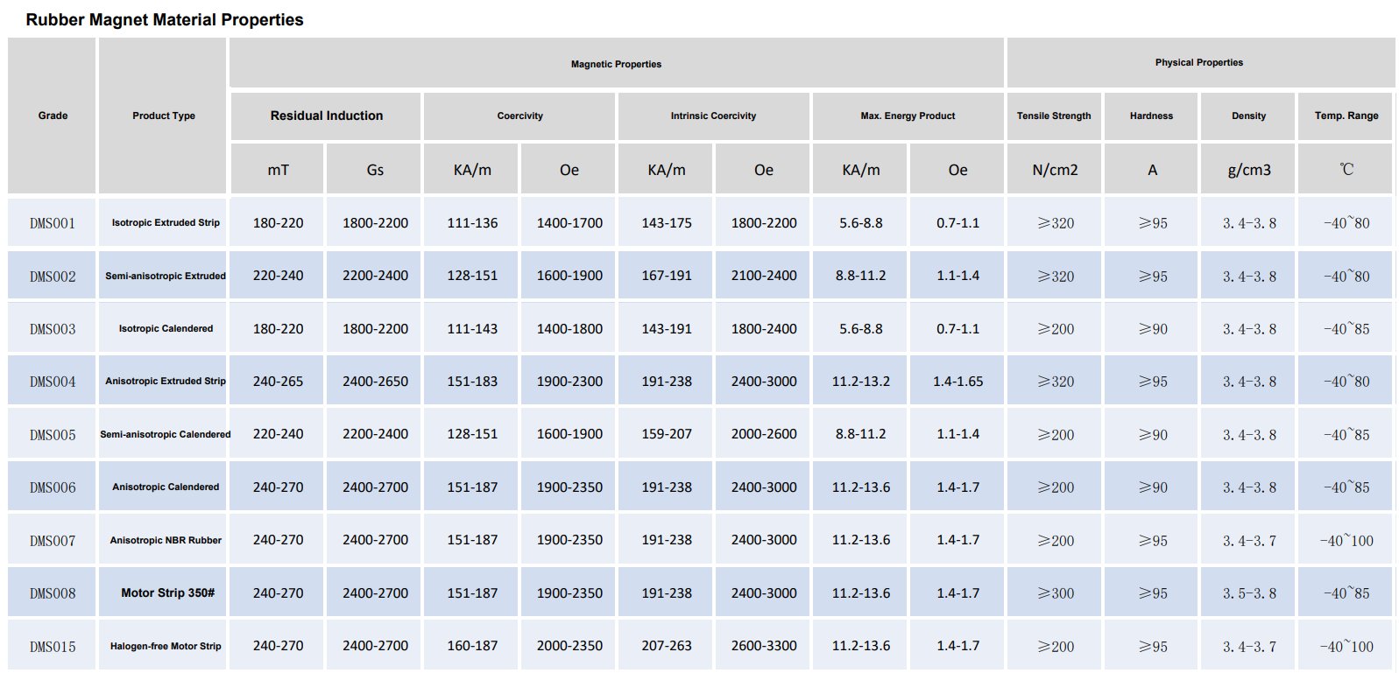Select 151-183 coercivity value for DMS004
Screen dimensions: 1399x673
coord(472,382)
